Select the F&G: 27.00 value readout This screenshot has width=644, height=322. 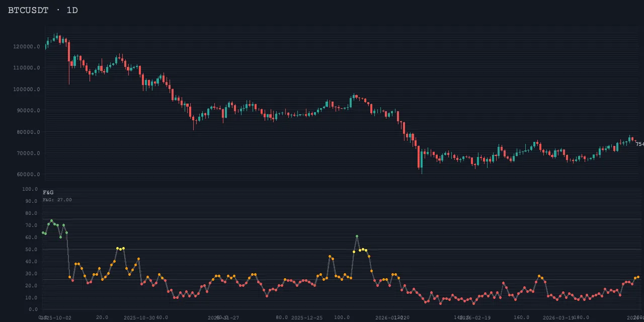(x=57, y=200)
